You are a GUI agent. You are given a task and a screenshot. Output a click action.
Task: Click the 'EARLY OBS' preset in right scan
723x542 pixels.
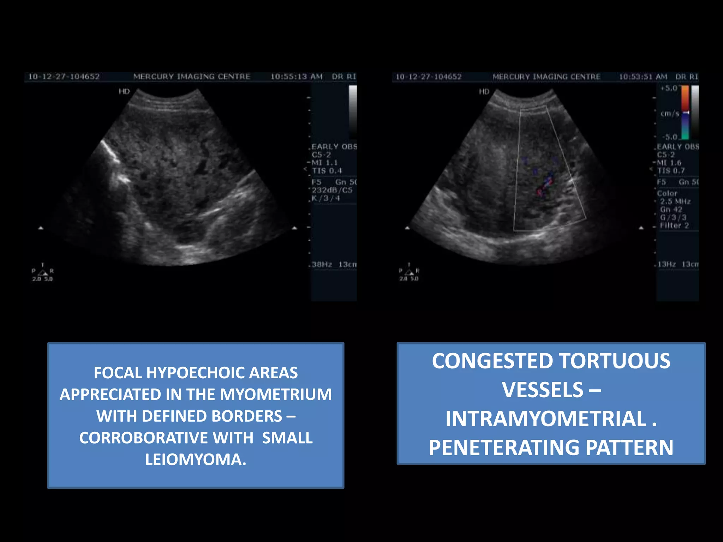[678, 147]
